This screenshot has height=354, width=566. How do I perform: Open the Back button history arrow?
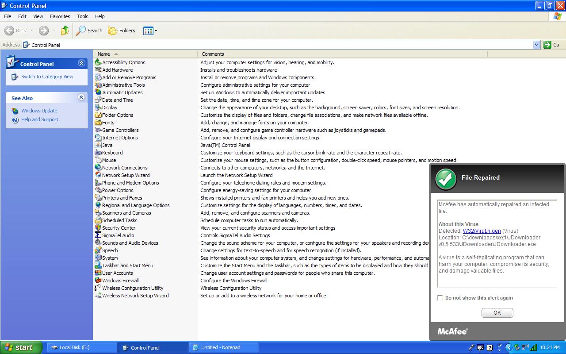32,31
